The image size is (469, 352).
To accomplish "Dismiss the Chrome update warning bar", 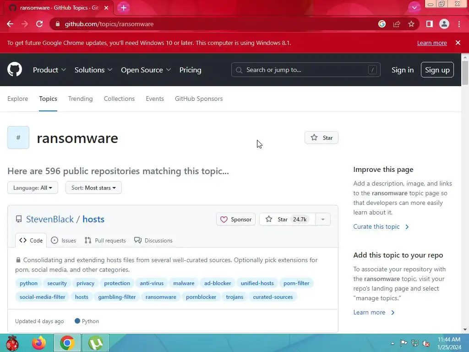I will tap(458, 43).
